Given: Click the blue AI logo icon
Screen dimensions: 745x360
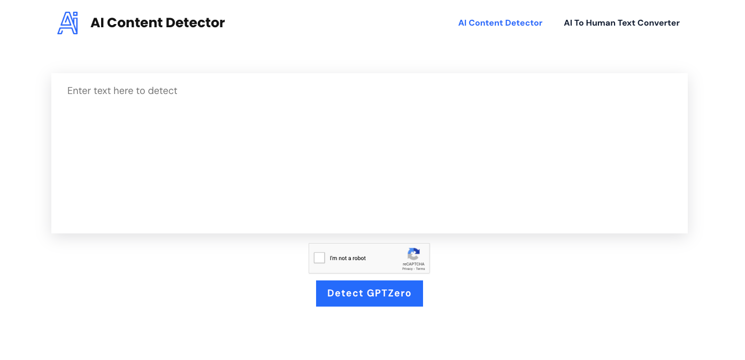Looking at the screenshot, I should point(68,23).
